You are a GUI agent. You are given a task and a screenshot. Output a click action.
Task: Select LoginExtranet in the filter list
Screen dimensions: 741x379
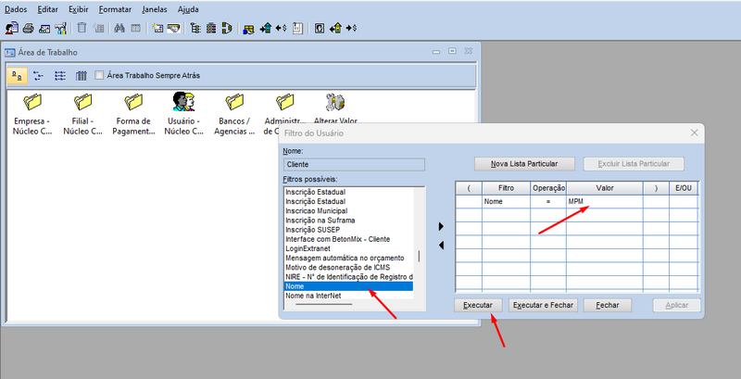348,248
